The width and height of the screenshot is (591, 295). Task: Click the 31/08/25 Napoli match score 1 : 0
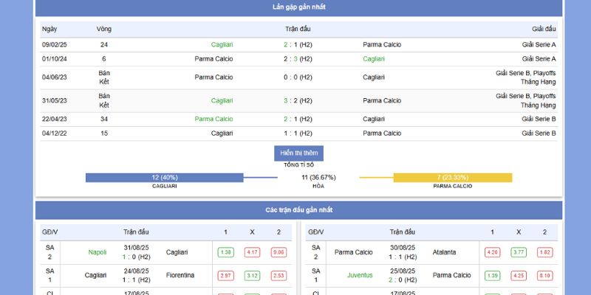pyautogui.click(x=136, y=257)
